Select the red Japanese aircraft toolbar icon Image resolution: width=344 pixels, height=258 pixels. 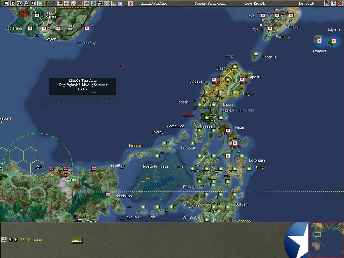coord(47,3)
